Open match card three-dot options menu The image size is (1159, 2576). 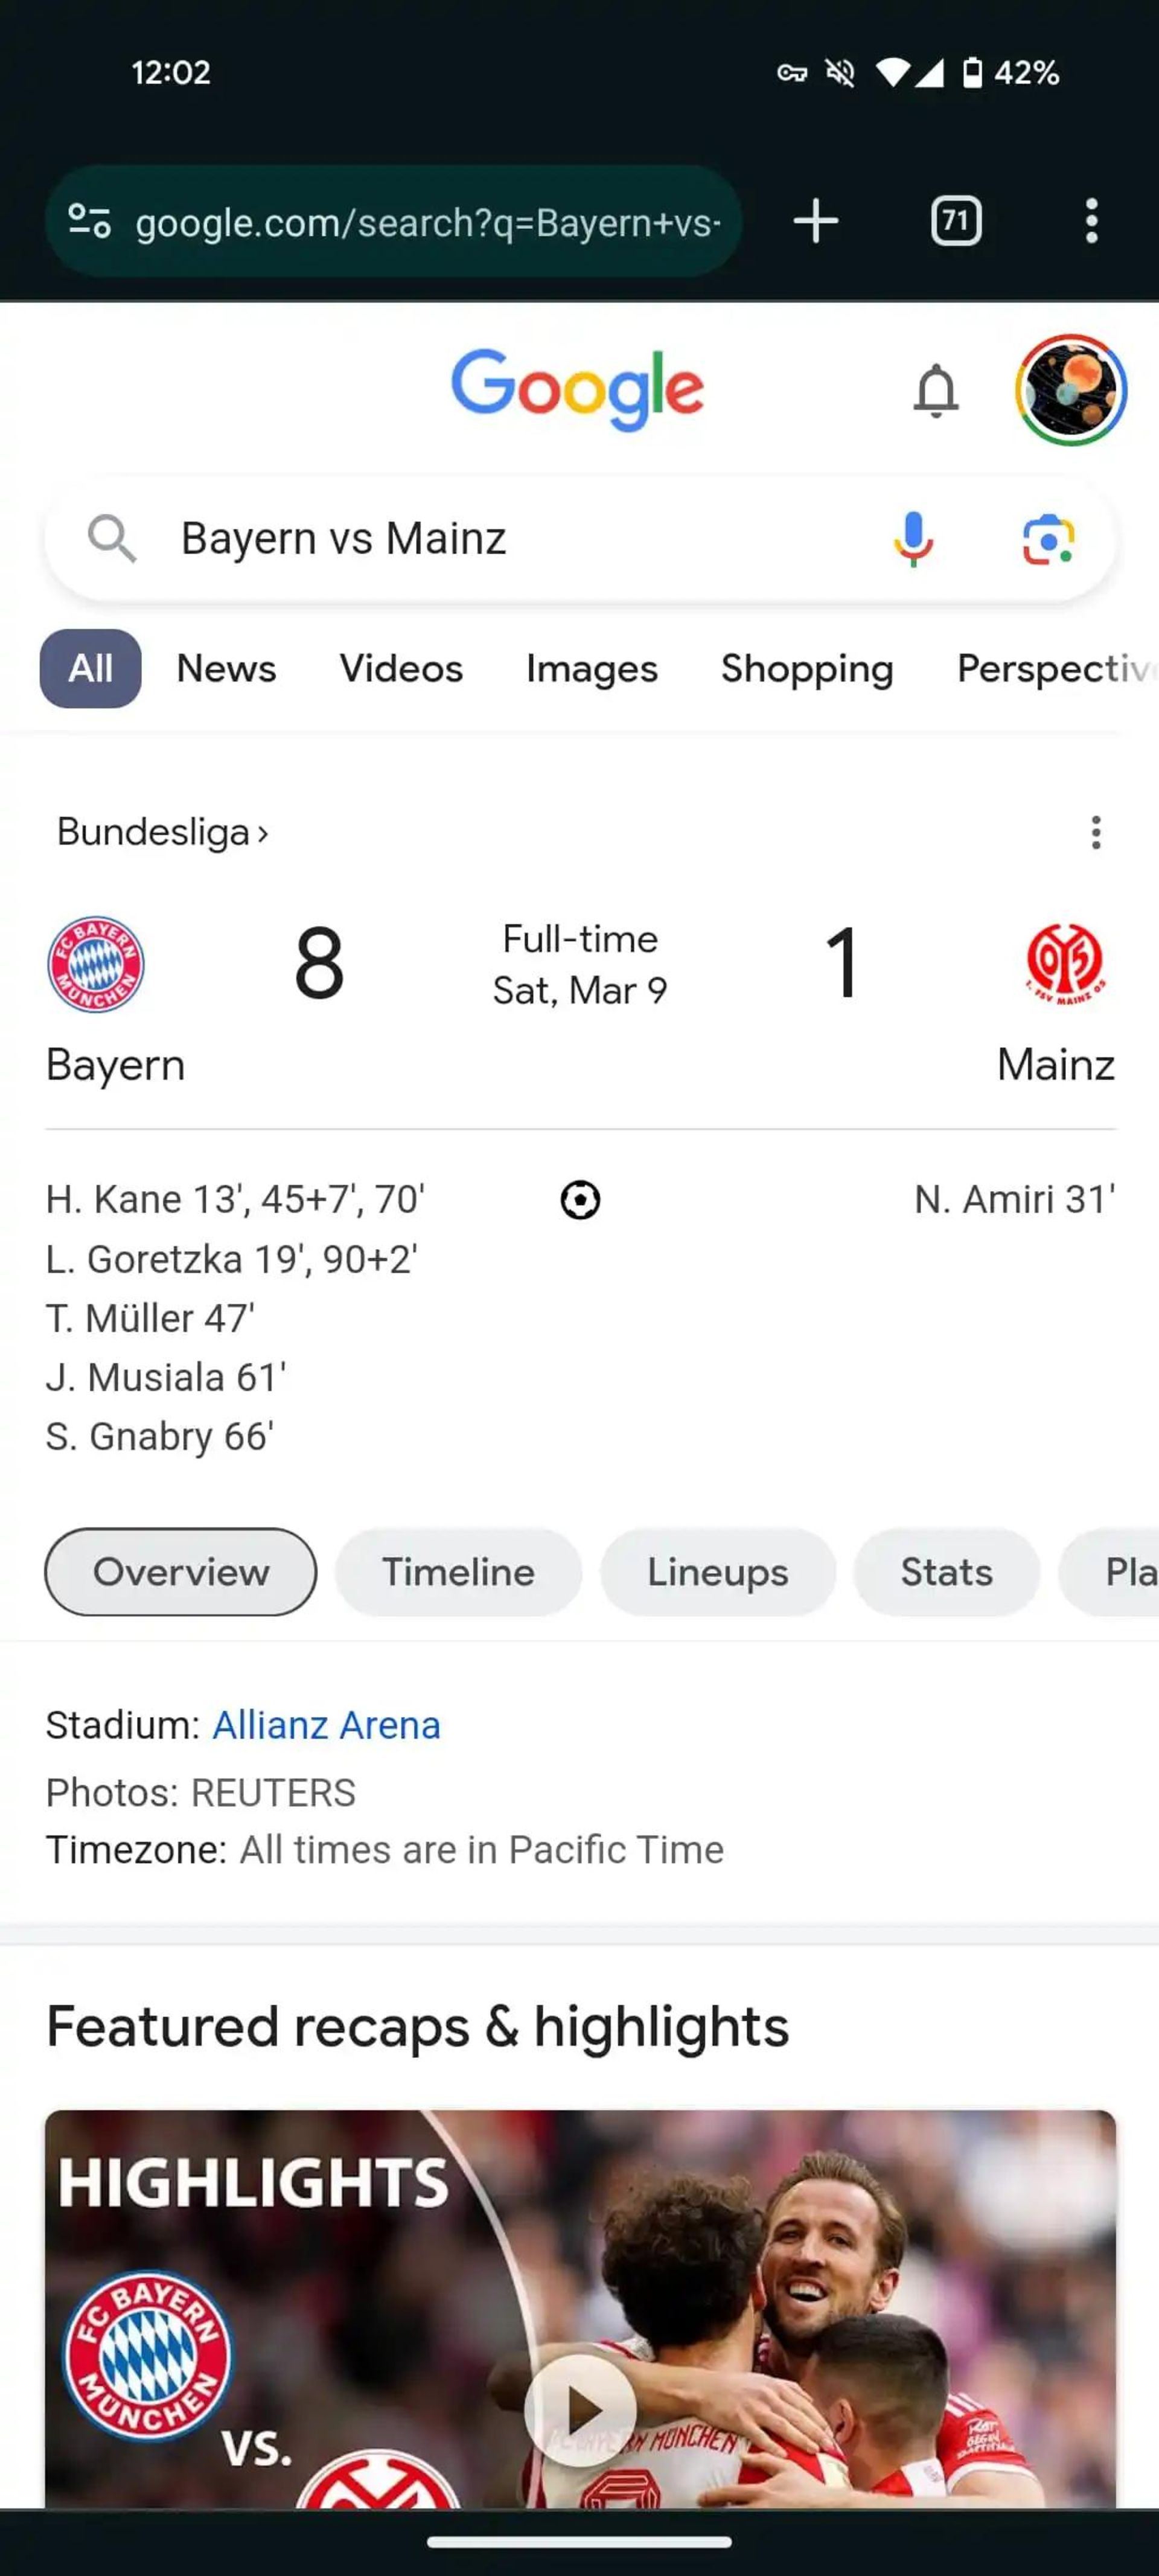pyautogui.click(x=1096, y=832)
